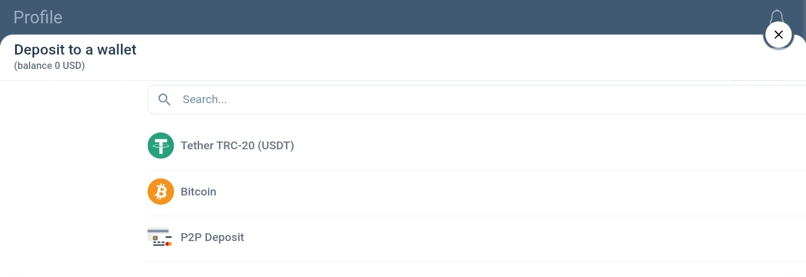Choose Bitcoin as deposit method
This screenshot has width=806, height=277.
(476, 192)
